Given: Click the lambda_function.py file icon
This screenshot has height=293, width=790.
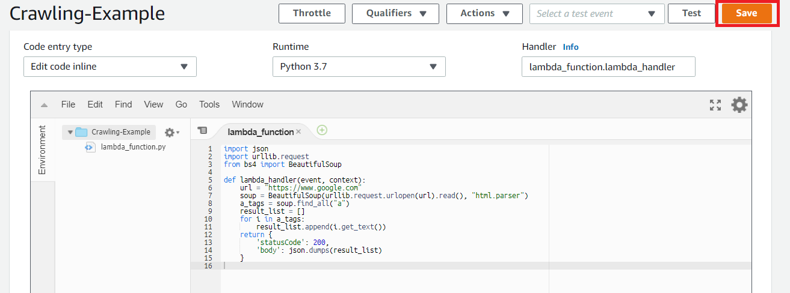Looking at the screenshot, I should [88, 146].
